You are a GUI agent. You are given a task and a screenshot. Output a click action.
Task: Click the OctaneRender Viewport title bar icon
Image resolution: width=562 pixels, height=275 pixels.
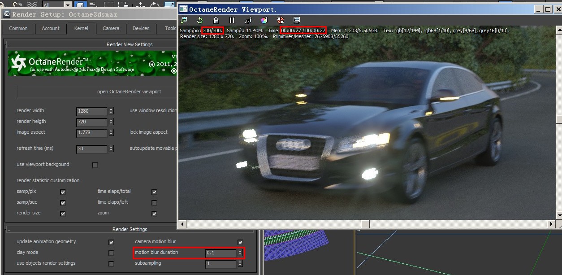(x=183, y=9)
